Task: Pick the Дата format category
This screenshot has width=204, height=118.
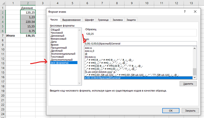Action: pyautogui.click(x=54, y=42)
